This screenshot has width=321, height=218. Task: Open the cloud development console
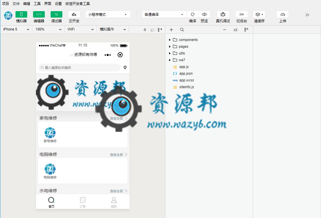point(74,14)
